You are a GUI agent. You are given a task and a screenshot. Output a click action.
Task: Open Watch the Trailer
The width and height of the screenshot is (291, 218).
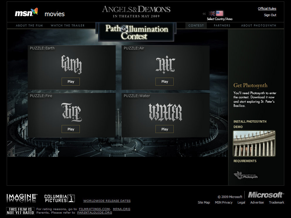click(x=68, y=26)
